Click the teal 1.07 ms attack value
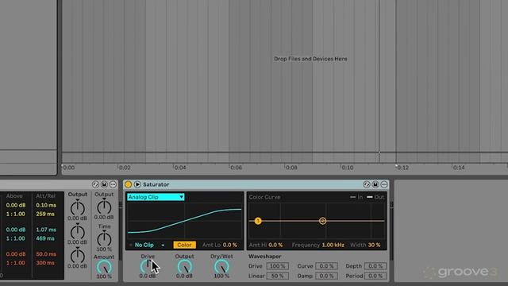The image size is (508, 286). pyautogui.click(x=46, y=230)
